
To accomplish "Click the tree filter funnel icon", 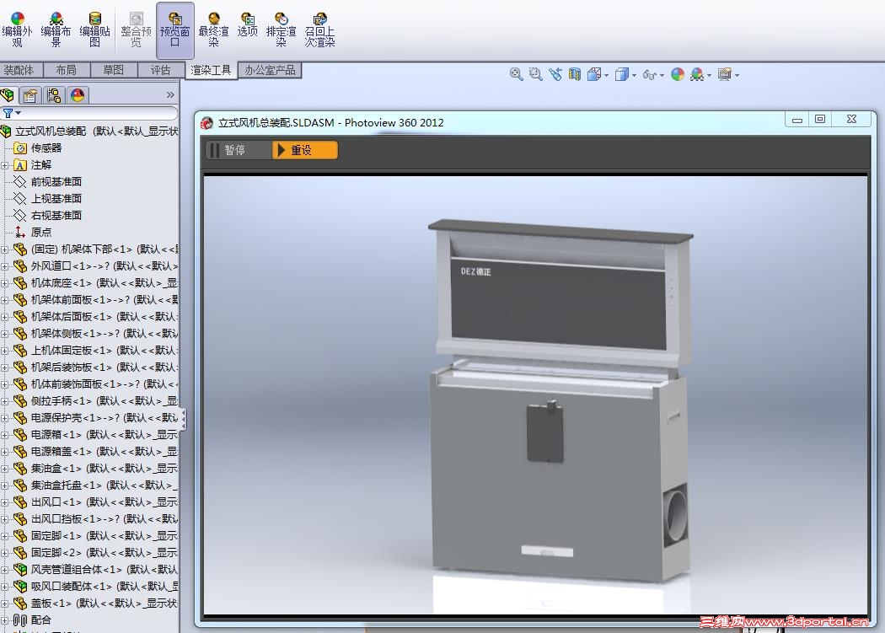I will click(x=8, y=114).
